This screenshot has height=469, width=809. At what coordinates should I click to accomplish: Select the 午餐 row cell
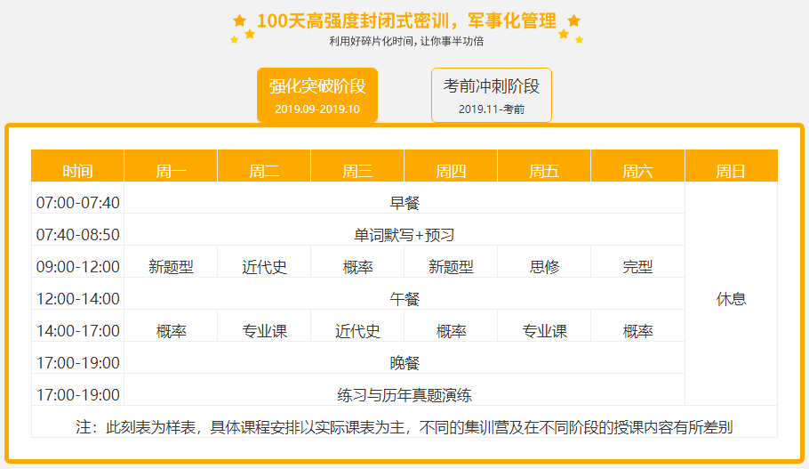(x=404, y=299)
